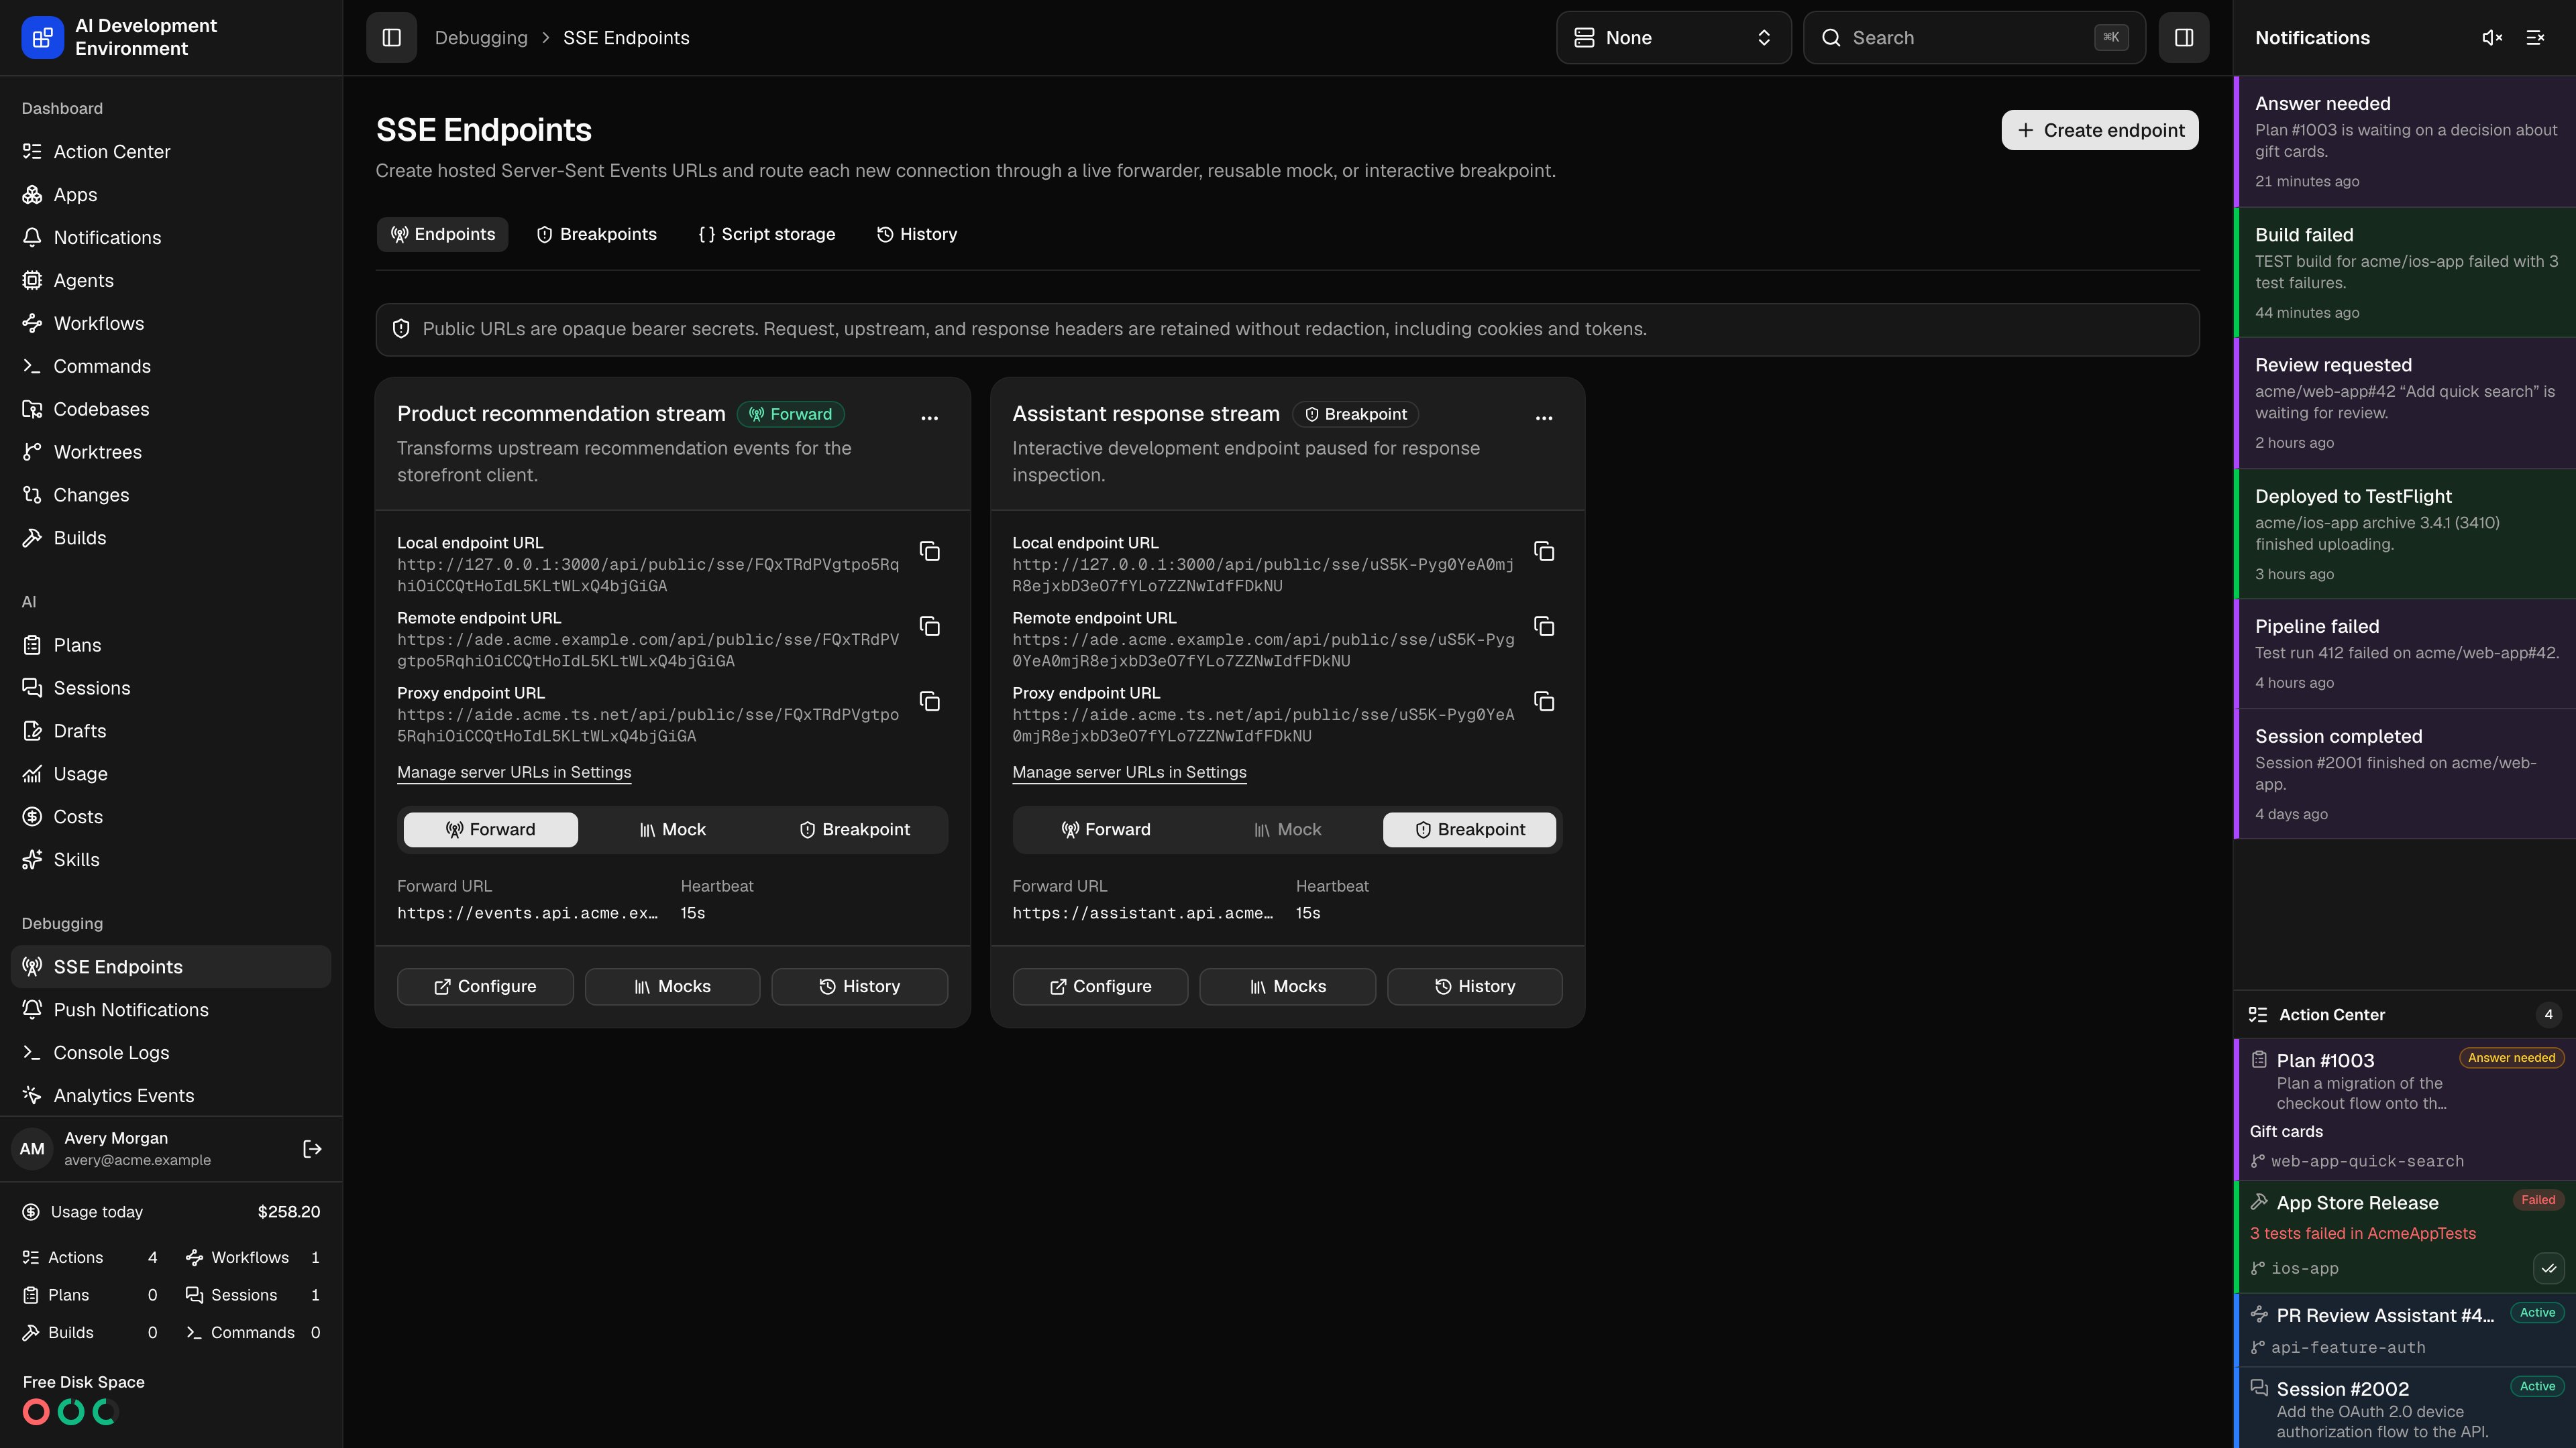
Task: Toggle the left sidebar panel icon
Action: pos(391,38)
